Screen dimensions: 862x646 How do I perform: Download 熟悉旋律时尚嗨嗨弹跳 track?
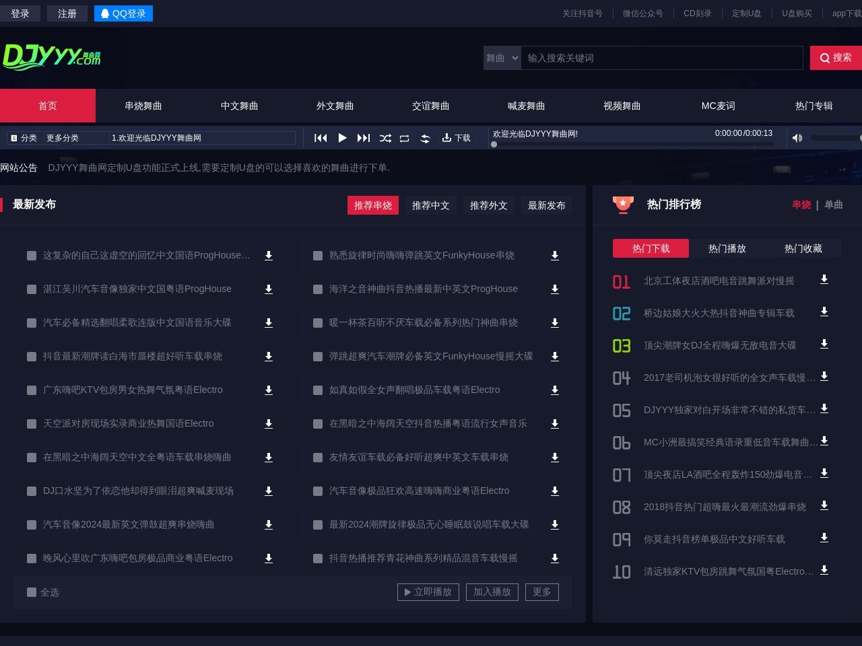555,256
